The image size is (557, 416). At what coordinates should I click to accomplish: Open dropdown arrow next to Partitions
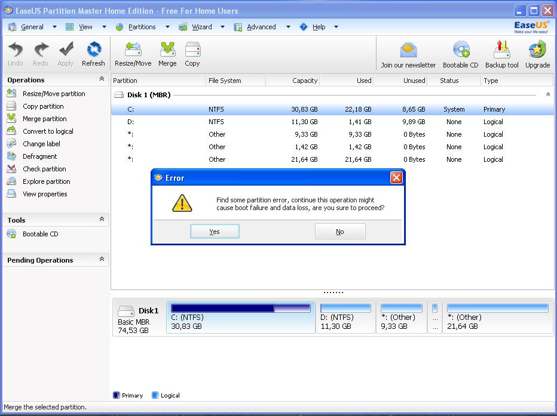[167, 27]
